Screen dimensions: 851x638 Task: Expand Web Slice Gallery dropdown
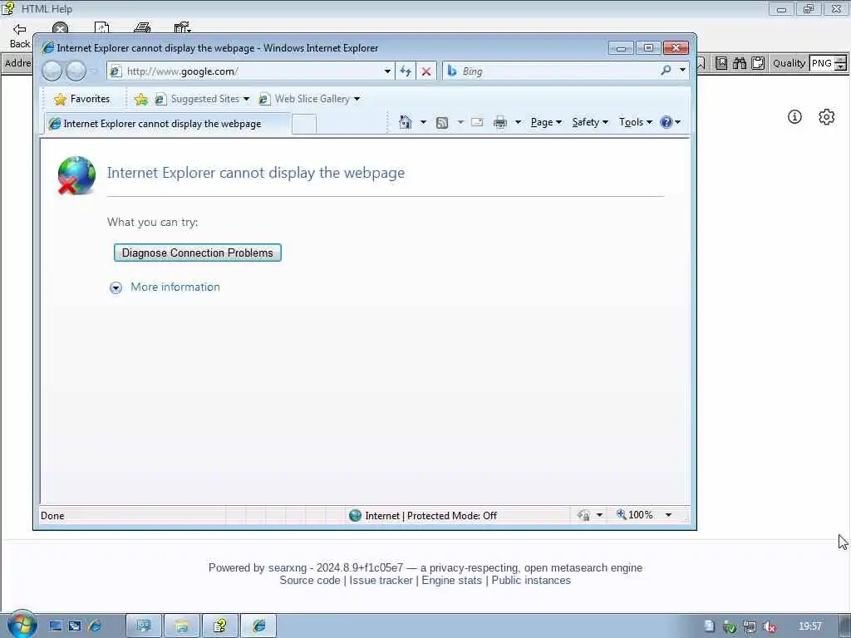[x=357, y=99]
